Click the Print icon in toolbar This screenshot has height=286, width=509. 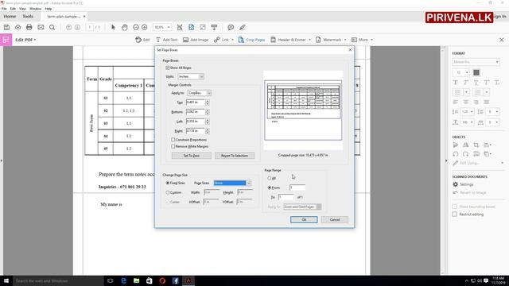coord(29,27)
